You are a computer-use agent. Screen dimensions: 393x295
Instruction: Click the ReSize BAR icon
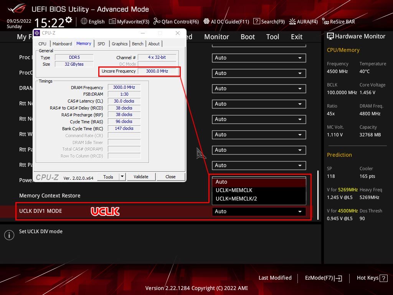pyautogui.click(x=325, y=22)
